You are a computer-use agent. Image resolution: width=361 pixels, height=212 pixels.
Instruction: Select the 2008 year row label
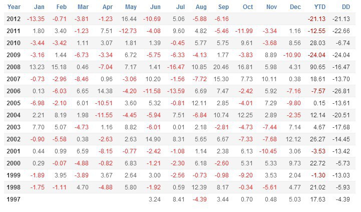click(14, 67)
